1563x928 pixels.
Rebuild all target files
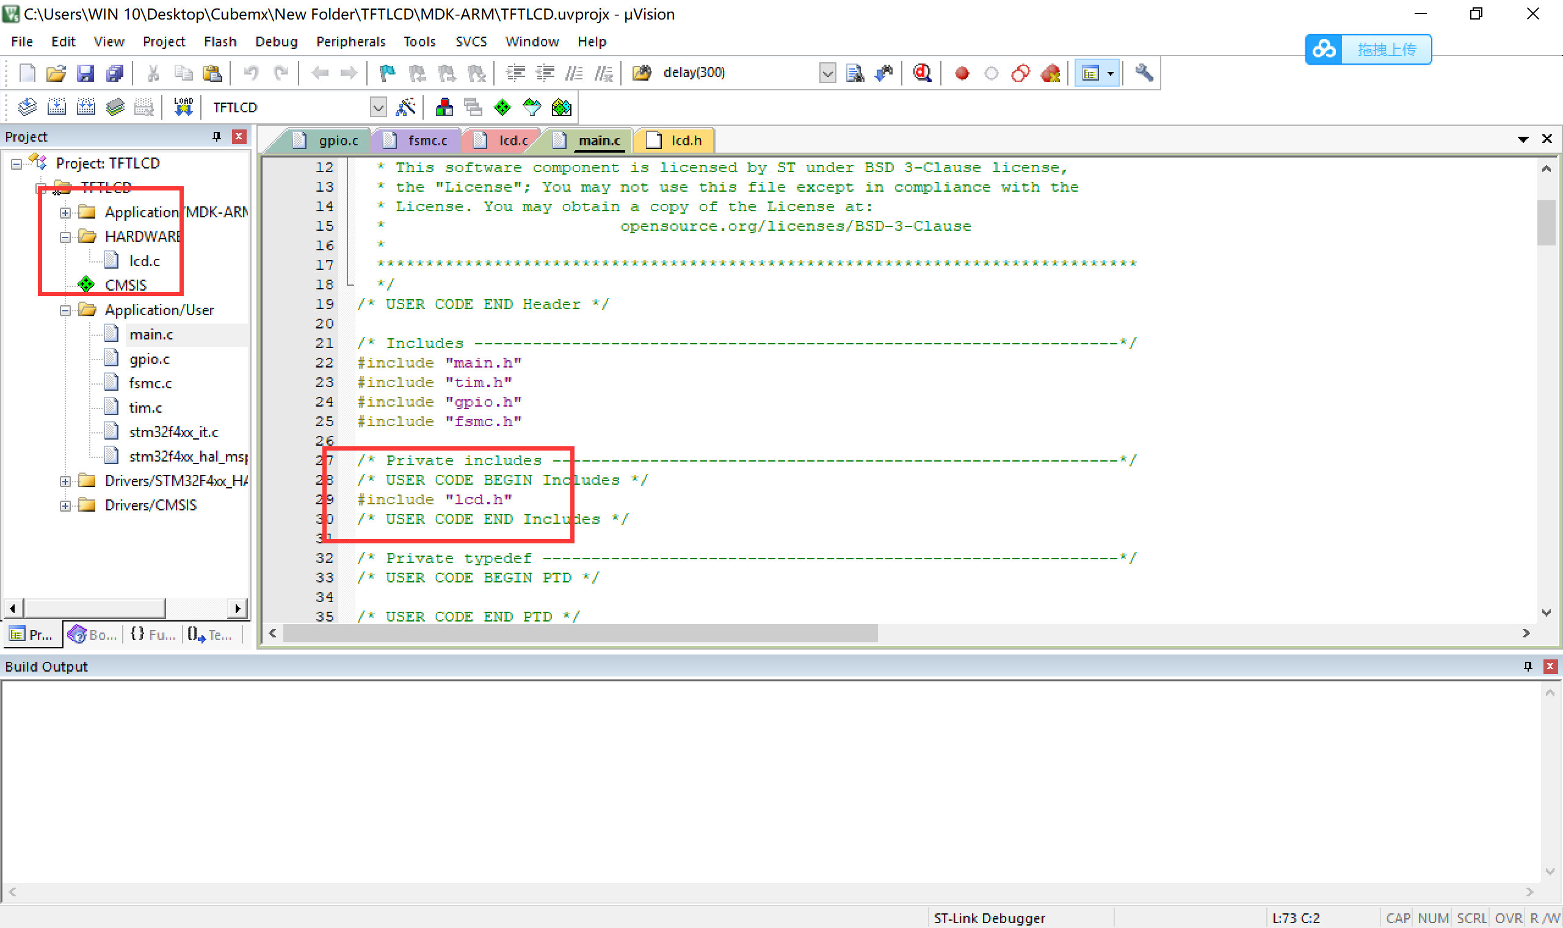click(x=86, y=106)
